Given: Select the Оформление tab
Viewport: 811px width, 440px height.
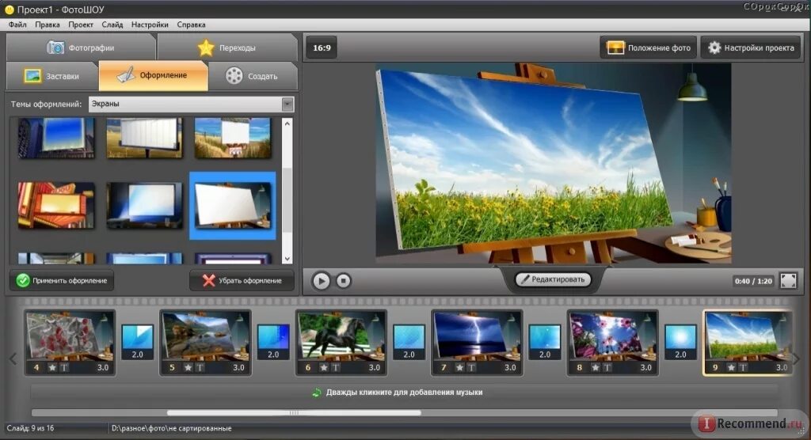Looking at the screenshot, I should click(153, 75).
